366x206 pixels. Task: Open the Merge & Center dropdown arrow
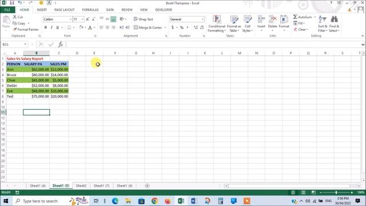pyautogui.click(x=165, y=27)
